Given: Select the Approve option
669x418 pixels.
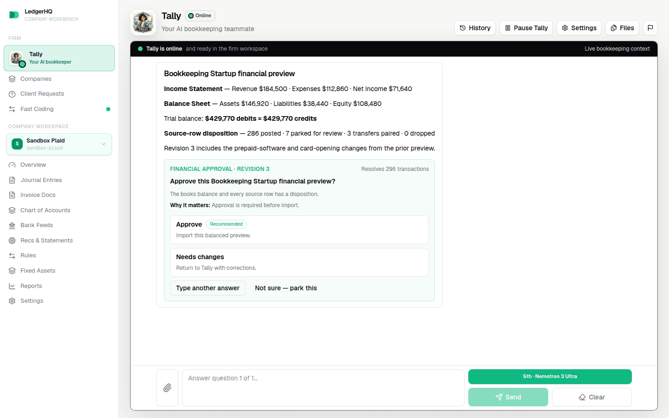Looking at the screenshot, I should 299,230.
